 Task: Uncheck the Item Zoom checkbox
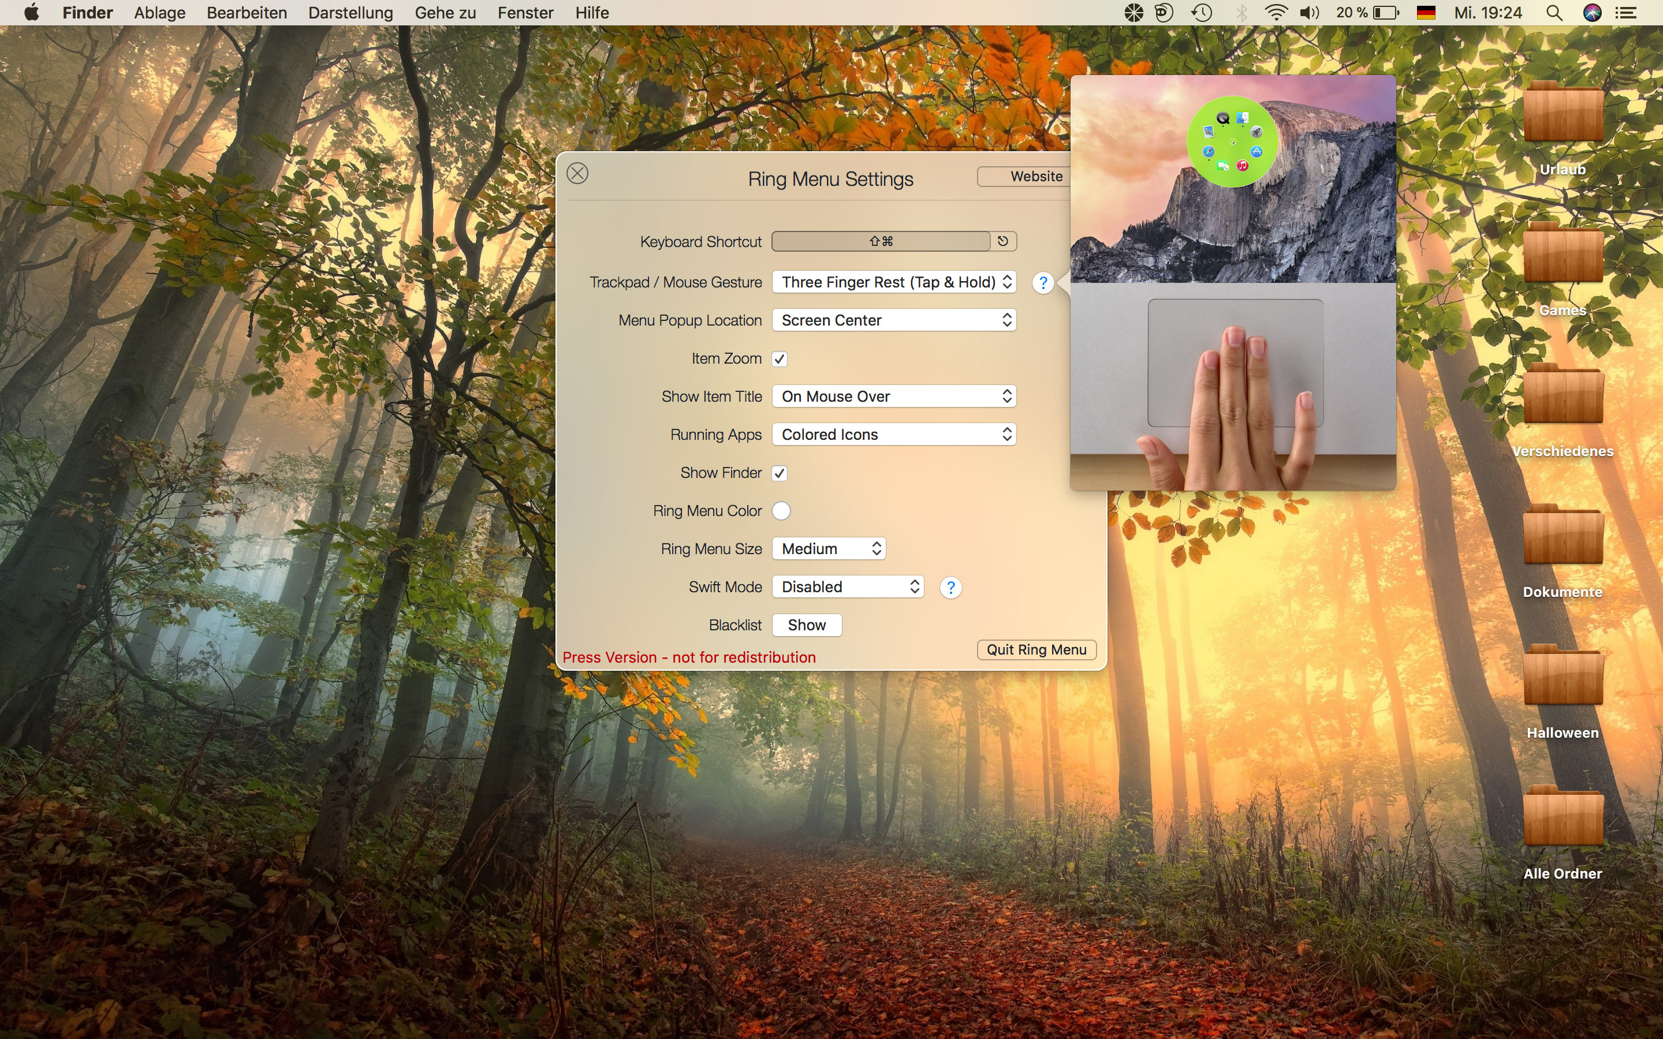(x=780, y=358)
